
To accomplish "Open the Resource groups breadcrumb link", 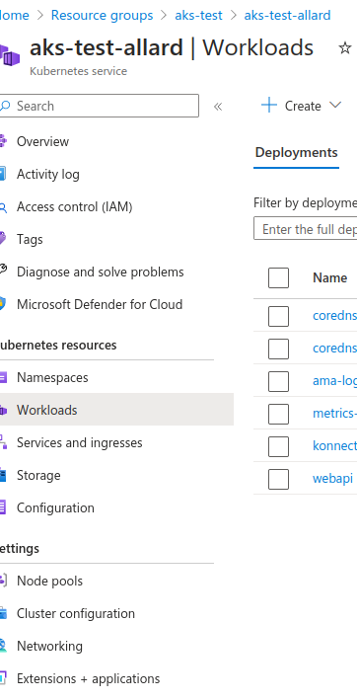I will pyautogui.click(x=102, y=16).
